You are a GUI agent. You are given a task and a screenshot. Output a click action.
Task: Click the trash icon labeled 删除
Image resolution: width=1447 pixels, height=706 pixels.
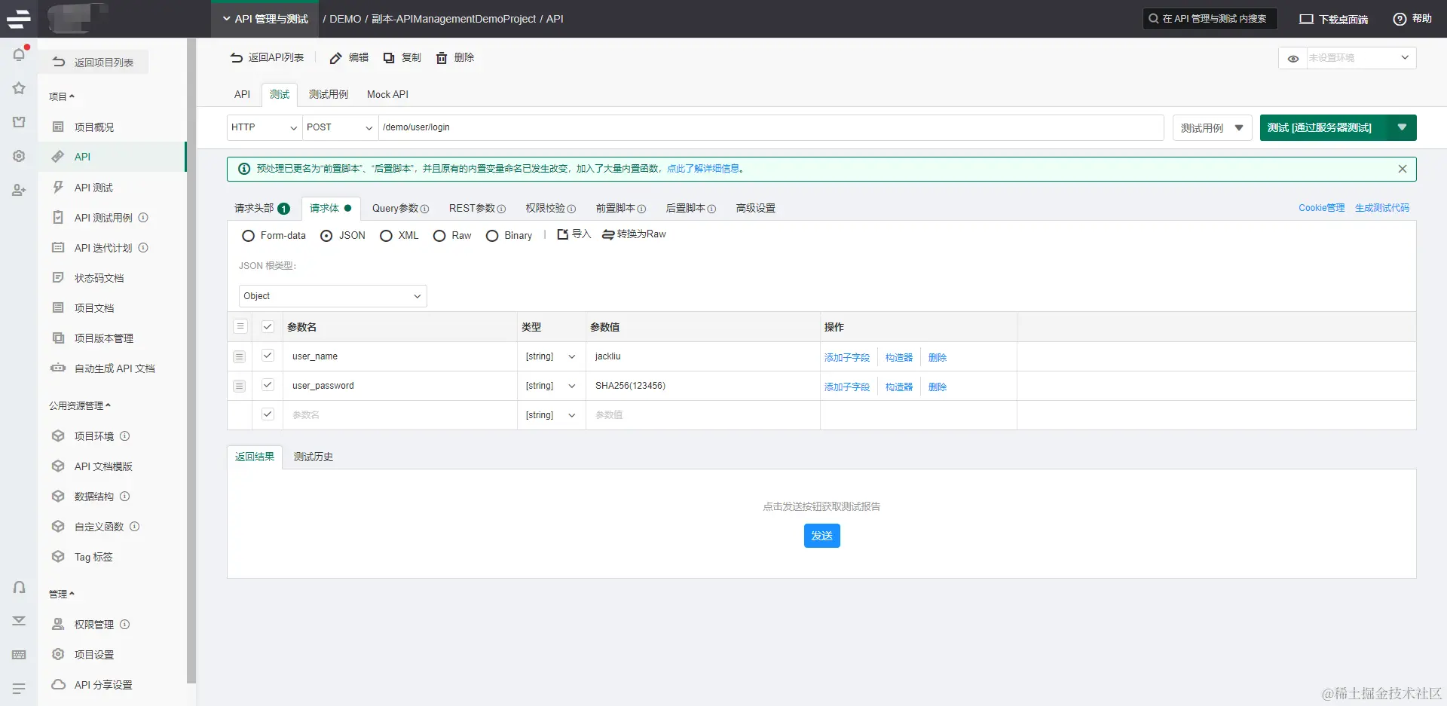(x=442, y=58)
